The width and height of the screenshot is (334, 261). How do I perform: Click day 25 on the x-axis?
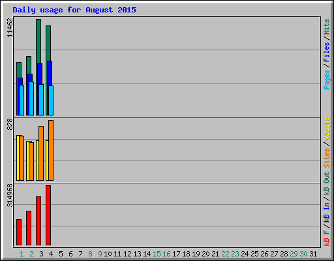pyautogui.click(x=254, y=254)
